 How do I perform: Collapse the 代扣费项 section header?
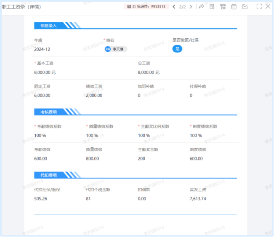(x=48, y=175)
